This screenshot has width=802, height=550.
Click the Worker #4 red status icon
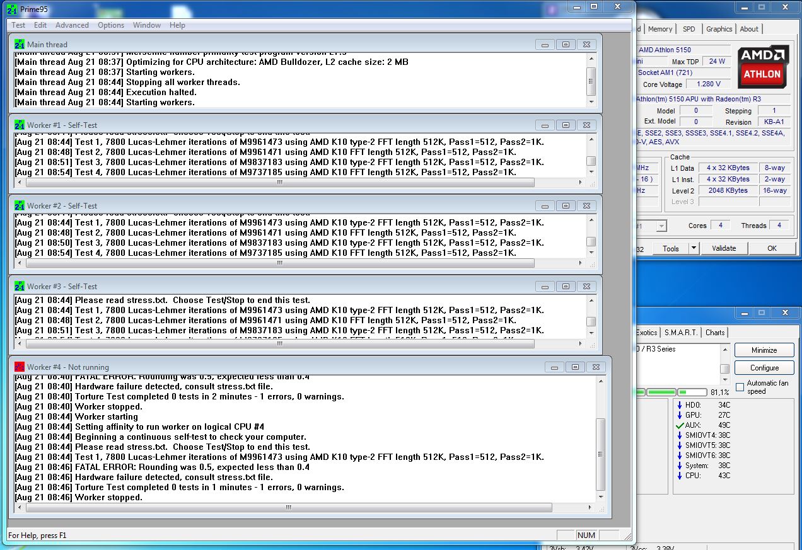19,367
